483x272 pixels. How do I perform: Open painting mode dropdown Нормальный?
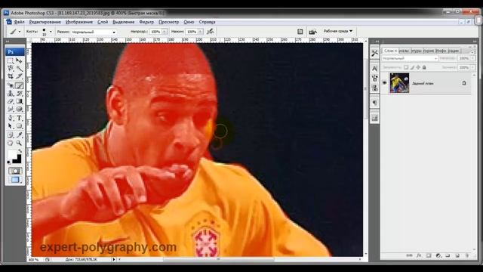tap(94, 32)
